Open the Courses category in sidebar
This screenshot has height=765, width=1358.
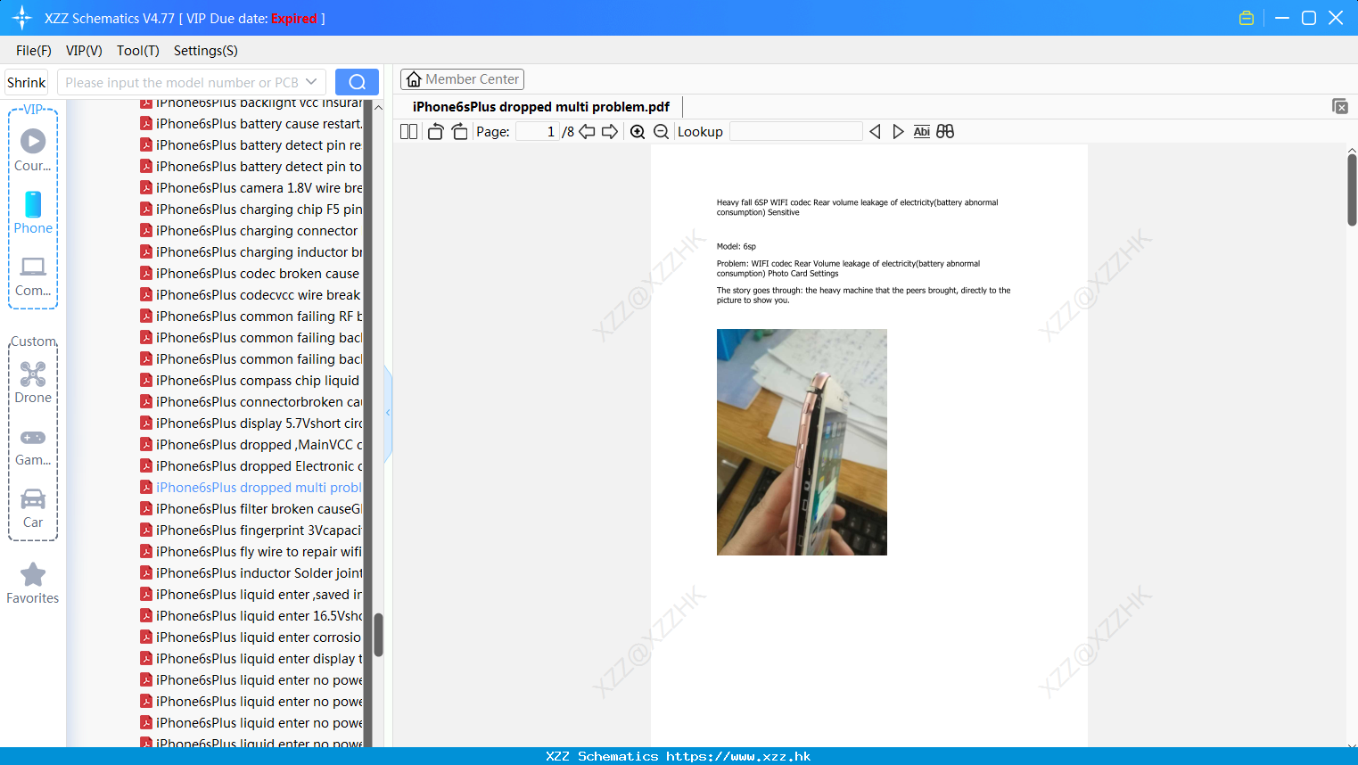33,151
